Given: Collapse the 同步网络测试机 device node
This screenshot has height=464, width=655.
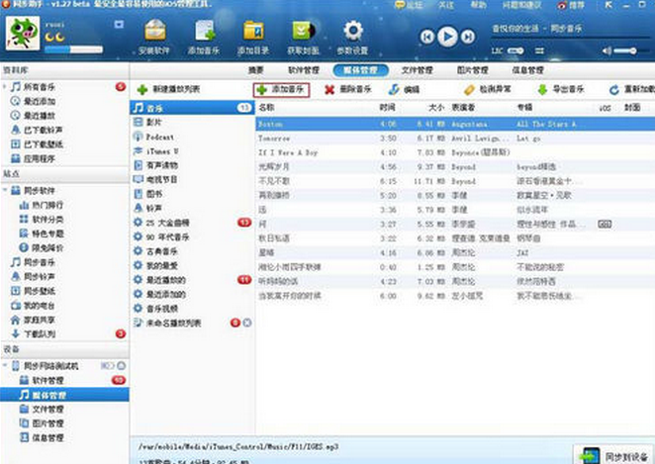Looking at the screenshot, I should [6, 365].
